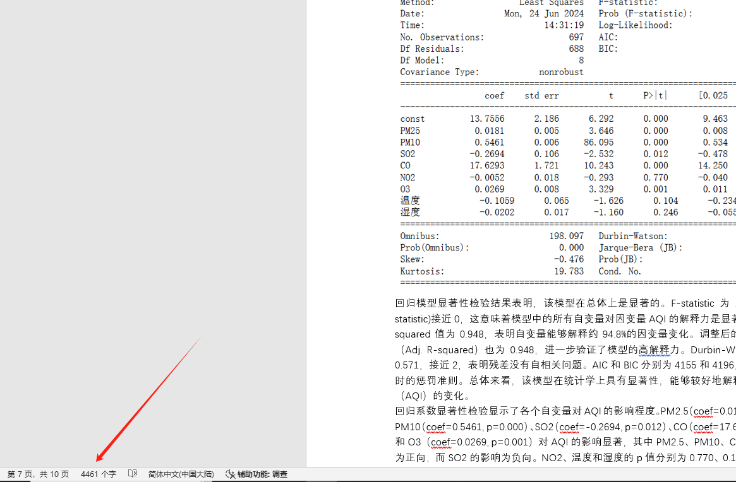This screenshot has height=482, width=736.
Task: Click the 'Prob(JB):' label
Action: click(x=620, y=259)
